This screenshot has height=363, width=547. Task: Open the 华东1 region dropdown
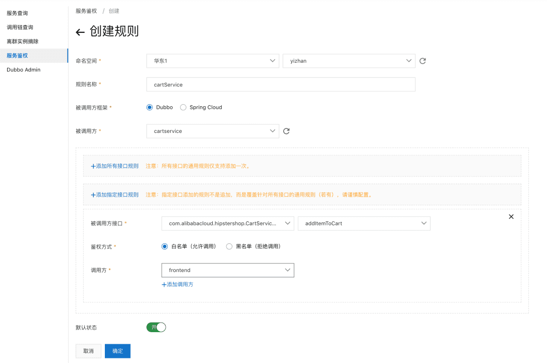(213, 61)
